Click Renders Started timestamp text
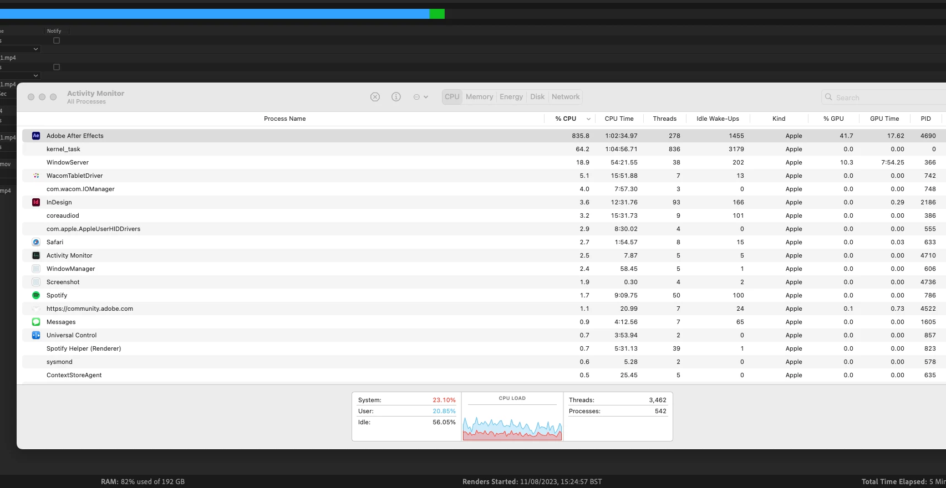This screenshot has width=946, height=488. 532,482
